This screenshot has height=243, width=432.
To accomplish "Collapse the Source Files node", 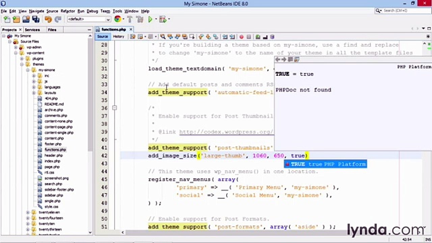I will point(10,42).
